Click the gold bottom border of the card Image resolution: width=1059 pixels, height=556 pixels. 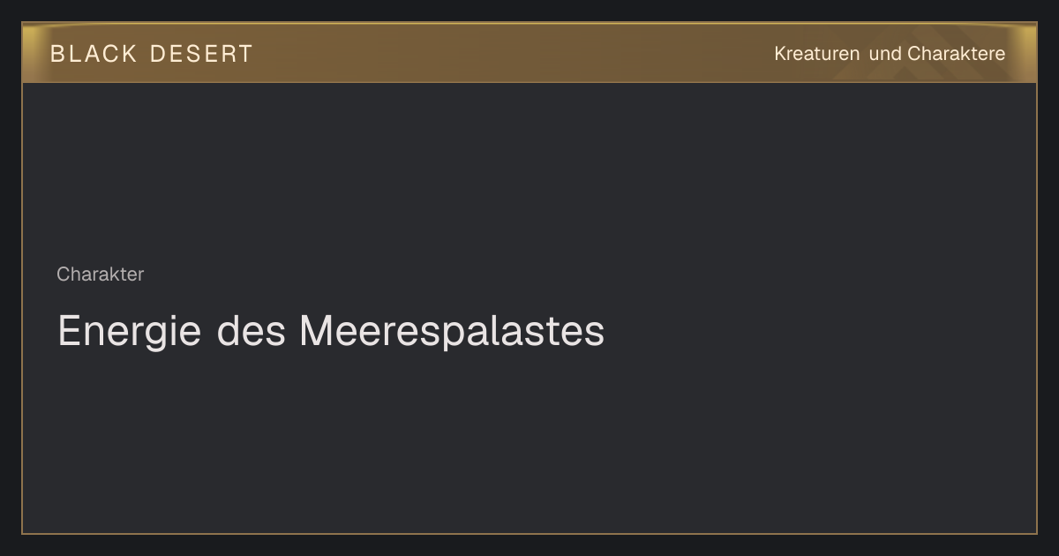(529, 534)
